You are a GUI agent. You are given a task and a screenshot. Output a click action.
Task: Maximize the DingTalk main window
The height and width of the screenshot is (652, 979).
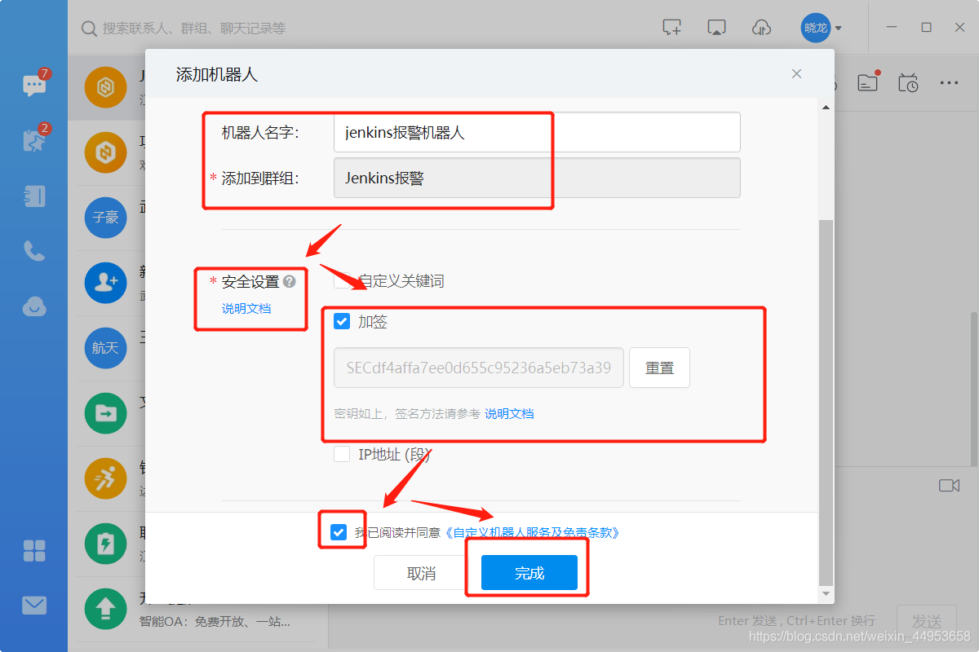coord(926,28)
